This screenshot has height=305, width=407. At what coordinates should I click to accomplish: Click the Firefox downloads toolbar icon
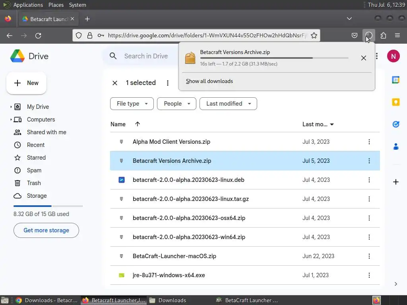click(369, 35)
